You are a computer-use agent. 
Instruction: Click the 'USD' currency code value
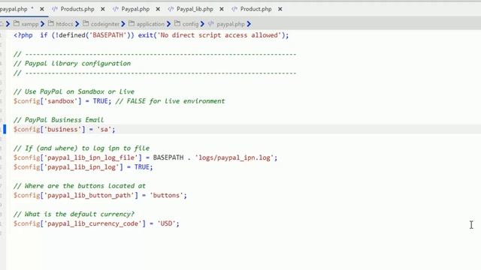[166, 223]
